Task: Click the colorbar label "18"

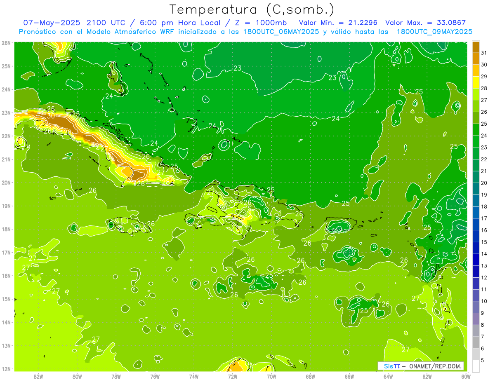Action: coord(484,206)
